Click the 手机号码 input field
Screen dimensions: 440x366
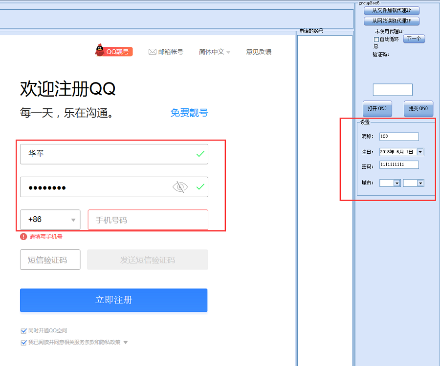coord(148,220)
